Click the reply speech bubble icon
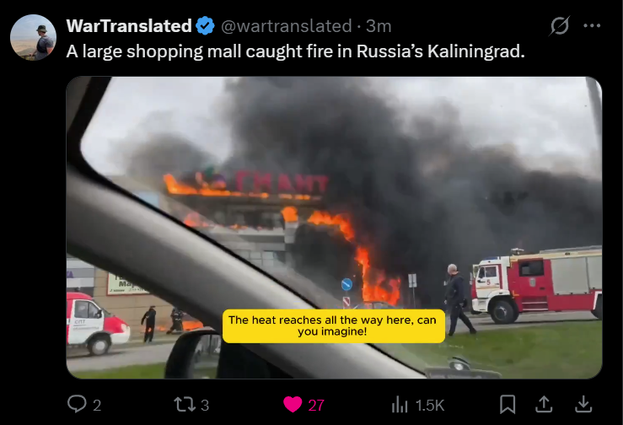Viewport: 623px width, 425px height. [77, 404]
